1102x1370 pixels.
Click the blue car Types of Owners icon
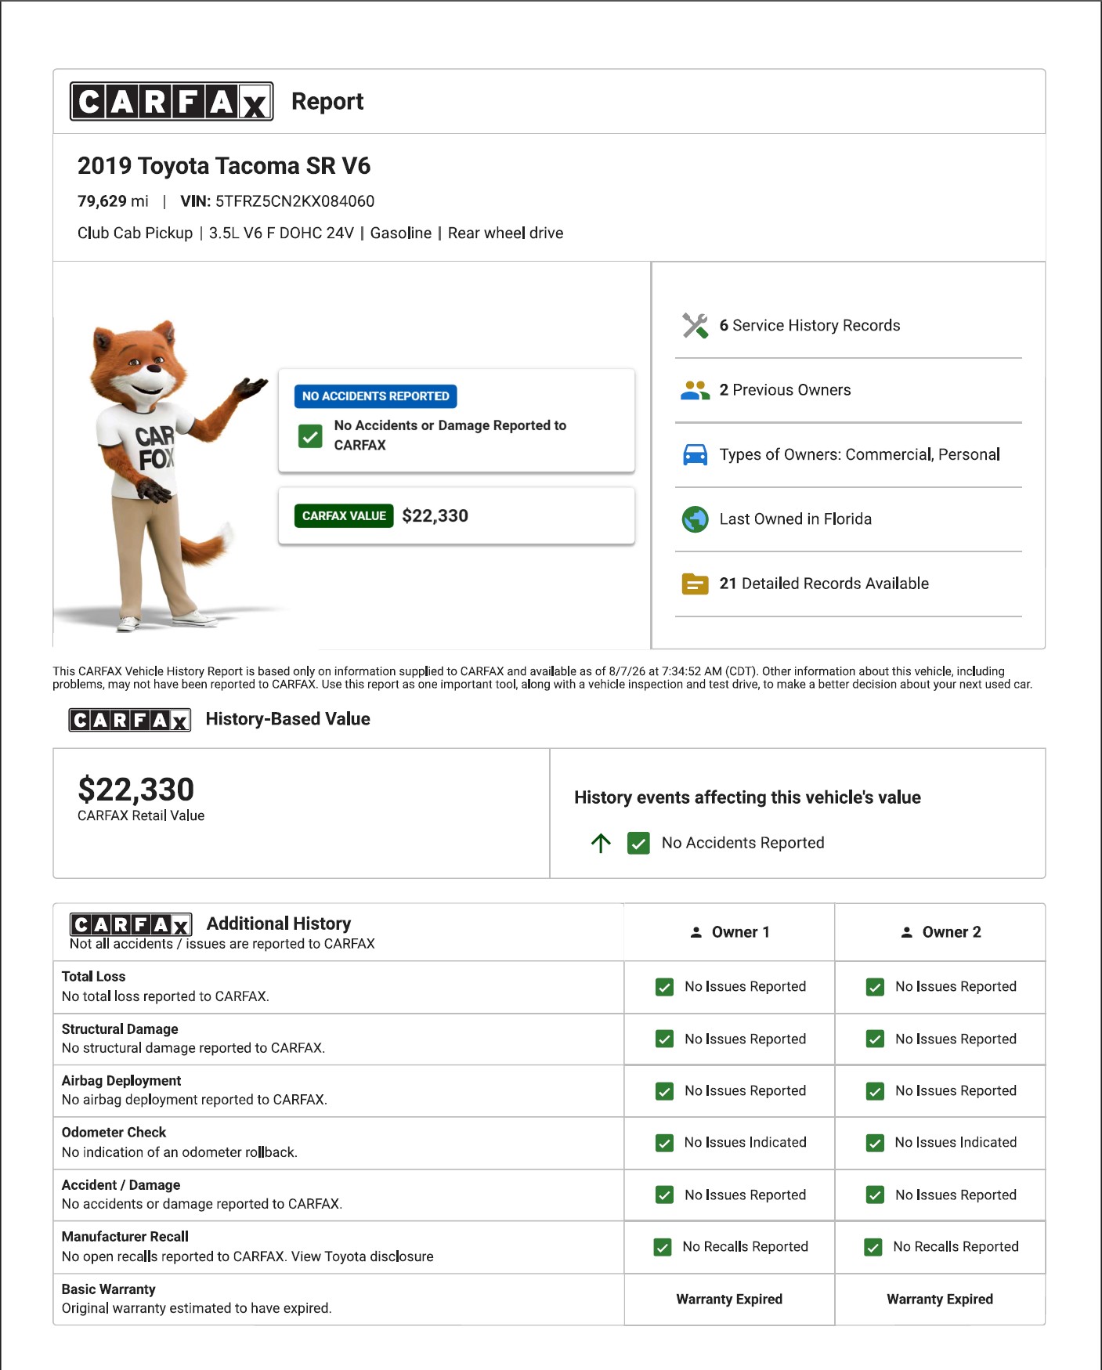[x=695, y=454]
